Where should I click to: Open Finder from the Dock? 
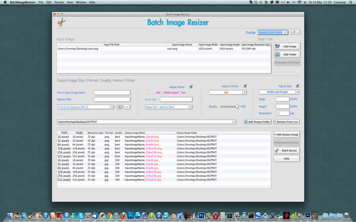pyautogui.click(x=10, y=215)
